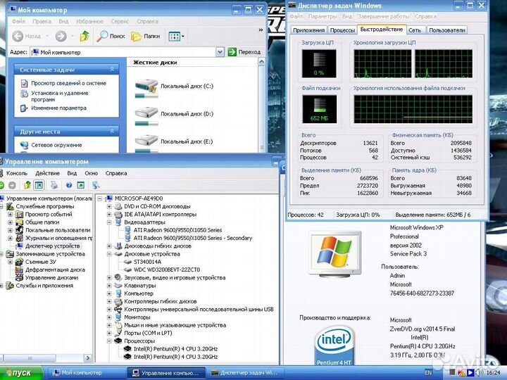This screenshot has width=507, height=380.
Task: Open Сервис menu in My Computer
Action: point(120,21)
